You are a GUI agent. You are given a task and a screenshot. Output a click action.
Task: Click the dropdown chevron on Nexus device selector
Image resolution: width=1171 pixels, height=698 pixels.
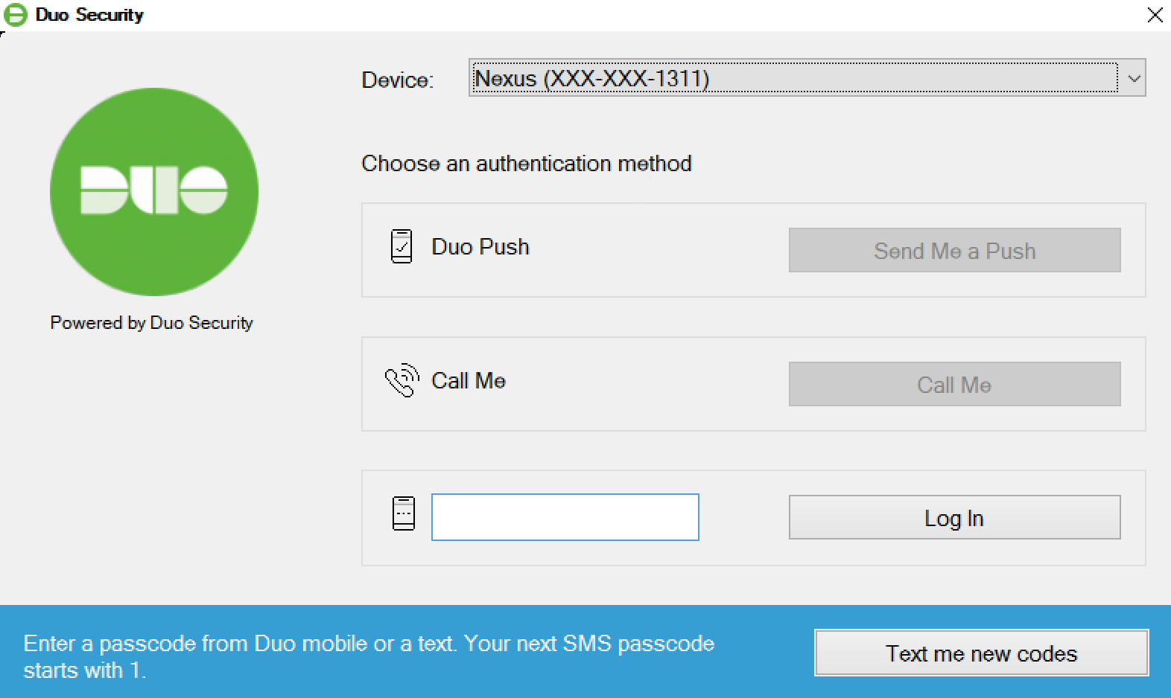click(1133, 78)
